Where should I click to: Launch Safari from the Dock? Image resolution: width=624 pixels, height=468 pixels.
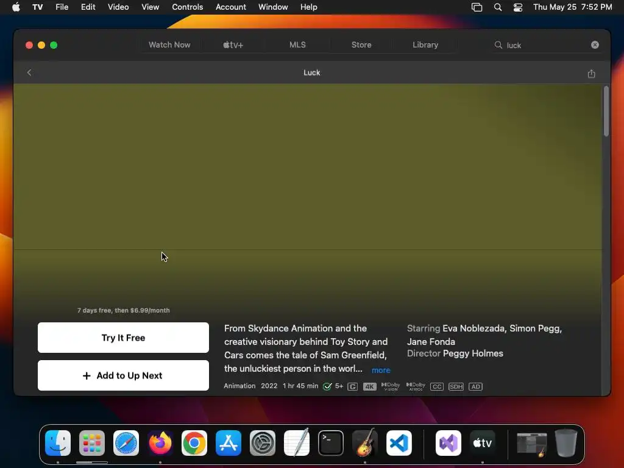[126, 443]
